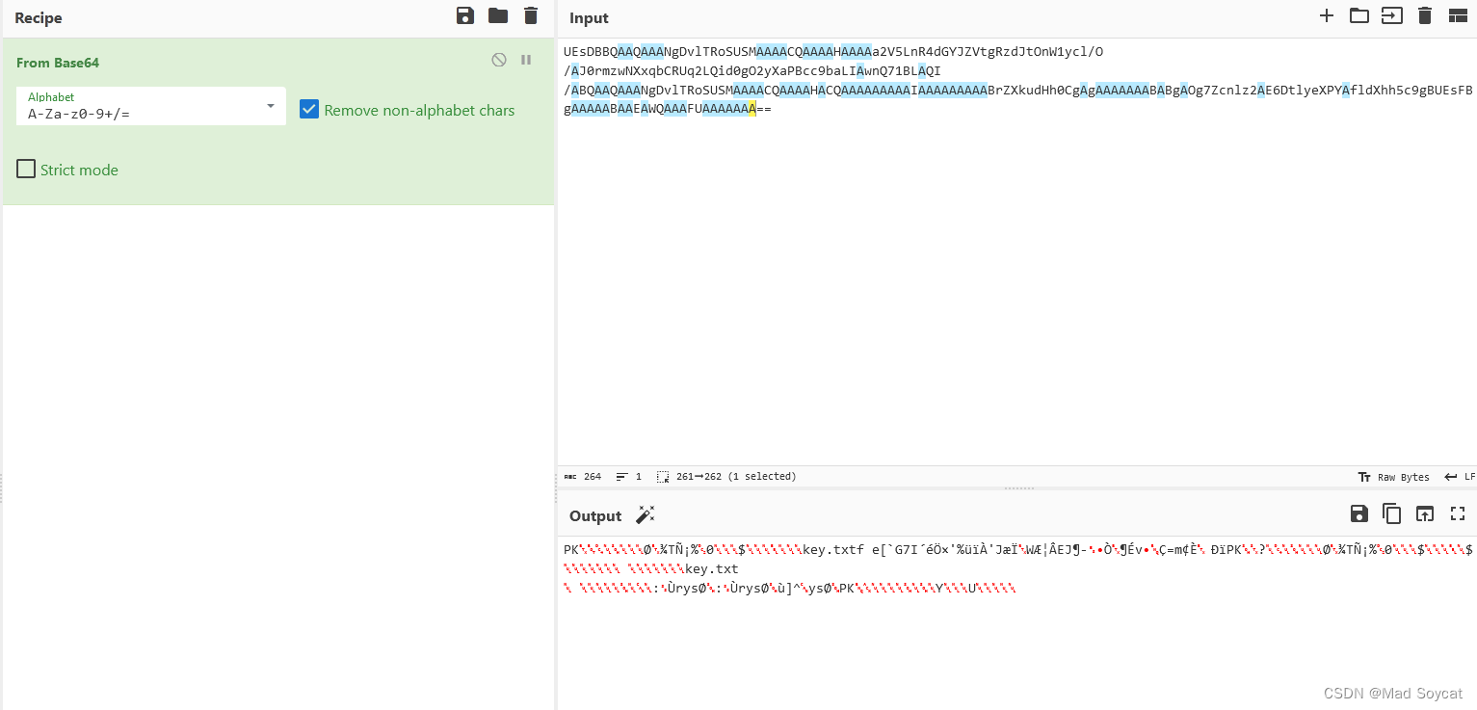This screenshot has width=1477, height=710.
Task: Set breakpoint on From Base64 operation
Action: [526, 60]
